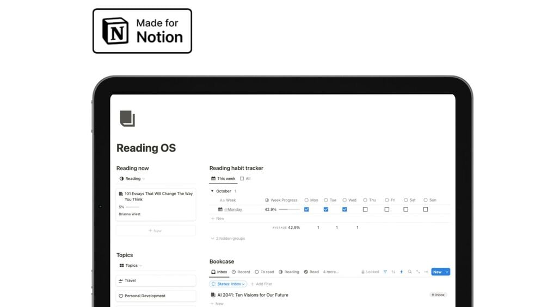
Task: Open the Personal Development topic card
Action: [x=156, y=296]
